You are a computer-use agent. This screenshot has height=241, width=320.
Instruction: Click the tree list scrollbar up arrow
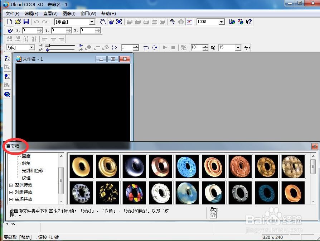pyautogui.click(x=61, y=156)
